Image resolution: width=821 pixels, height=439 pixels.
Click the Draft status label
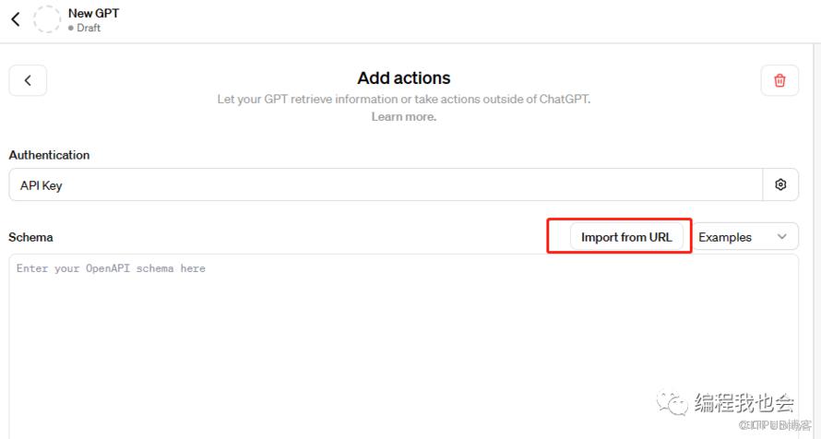[x=89, y=29]
